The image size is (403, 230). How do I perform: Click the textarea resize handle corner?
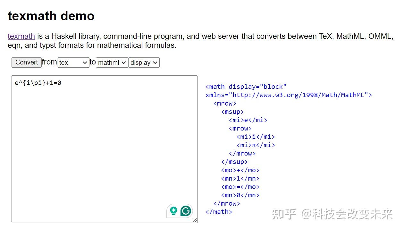195,220
